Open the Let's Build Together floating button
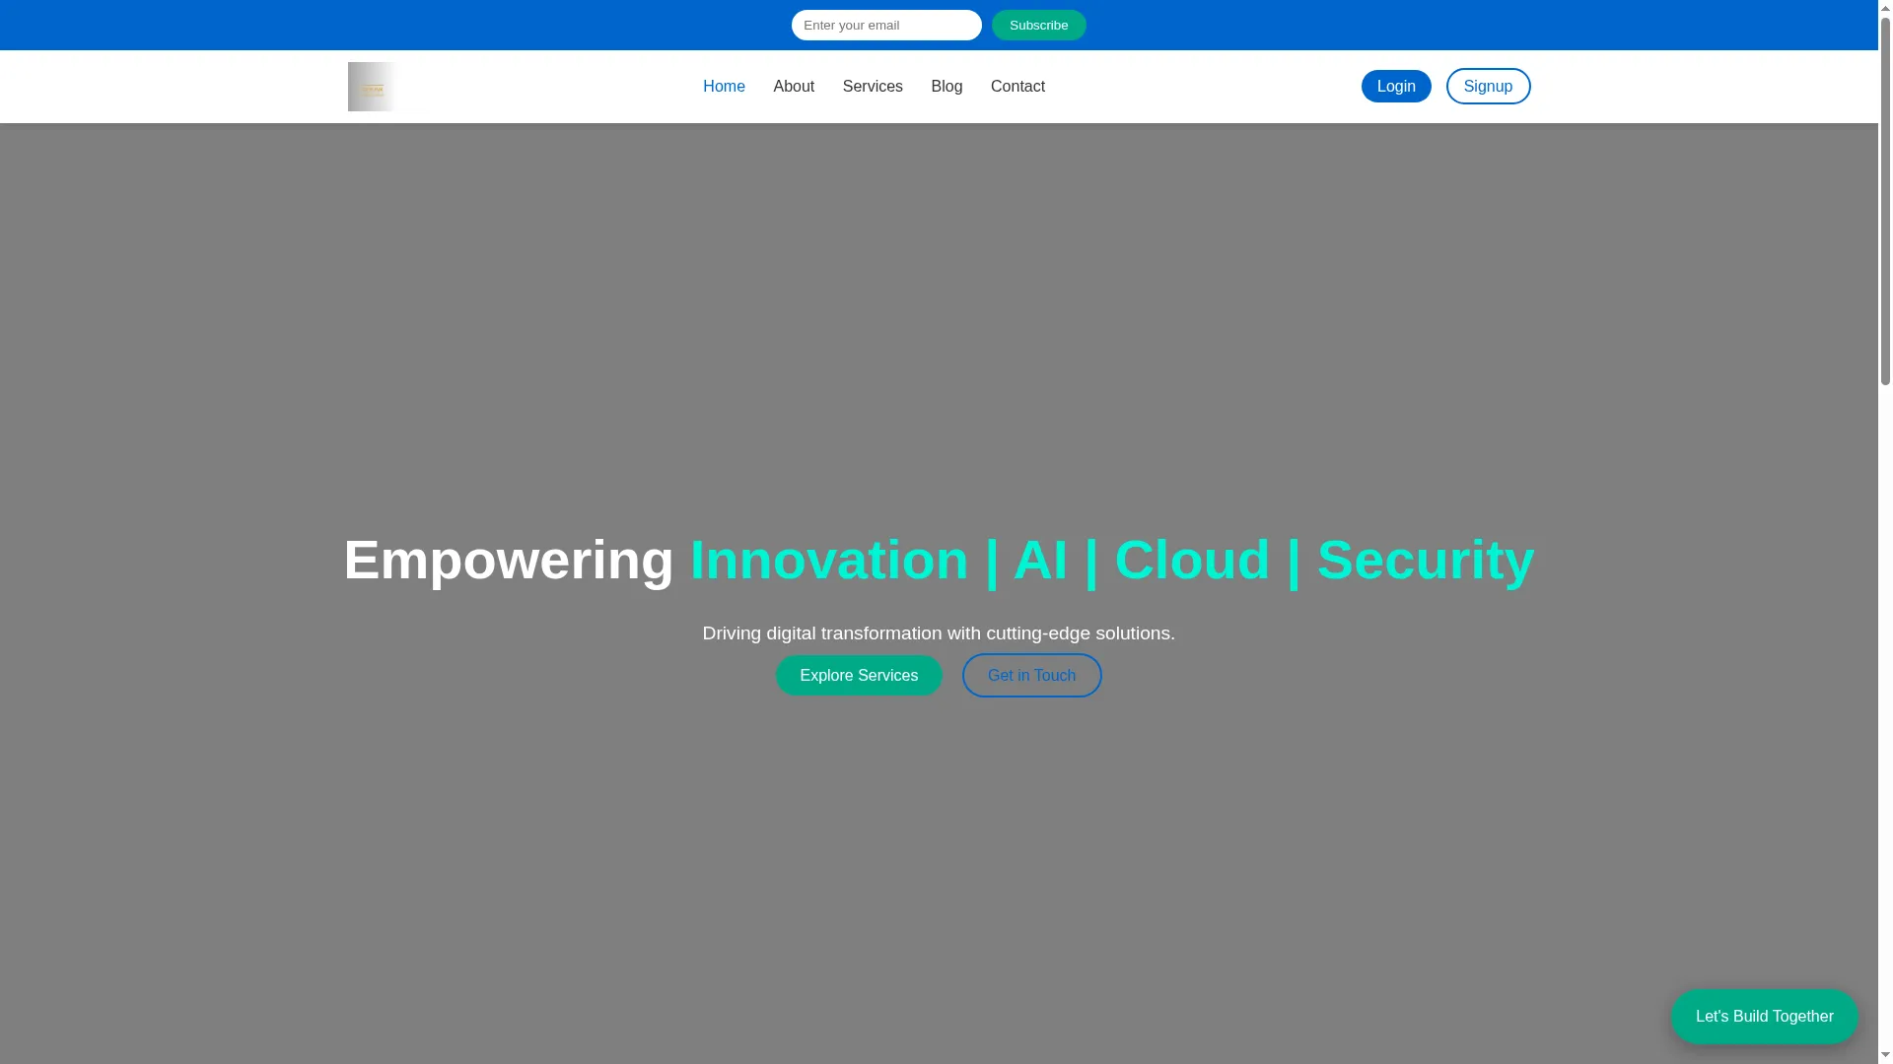1893x1064 pixels. tap(1764, 1016)
